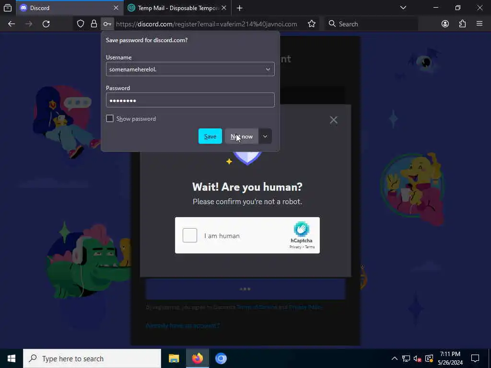Open the hCaptcha Privacy link

295,247
